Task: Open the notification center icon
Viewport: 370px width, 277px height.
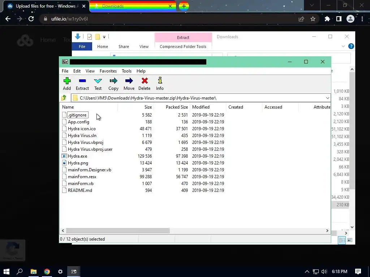Action: [358, 272]
